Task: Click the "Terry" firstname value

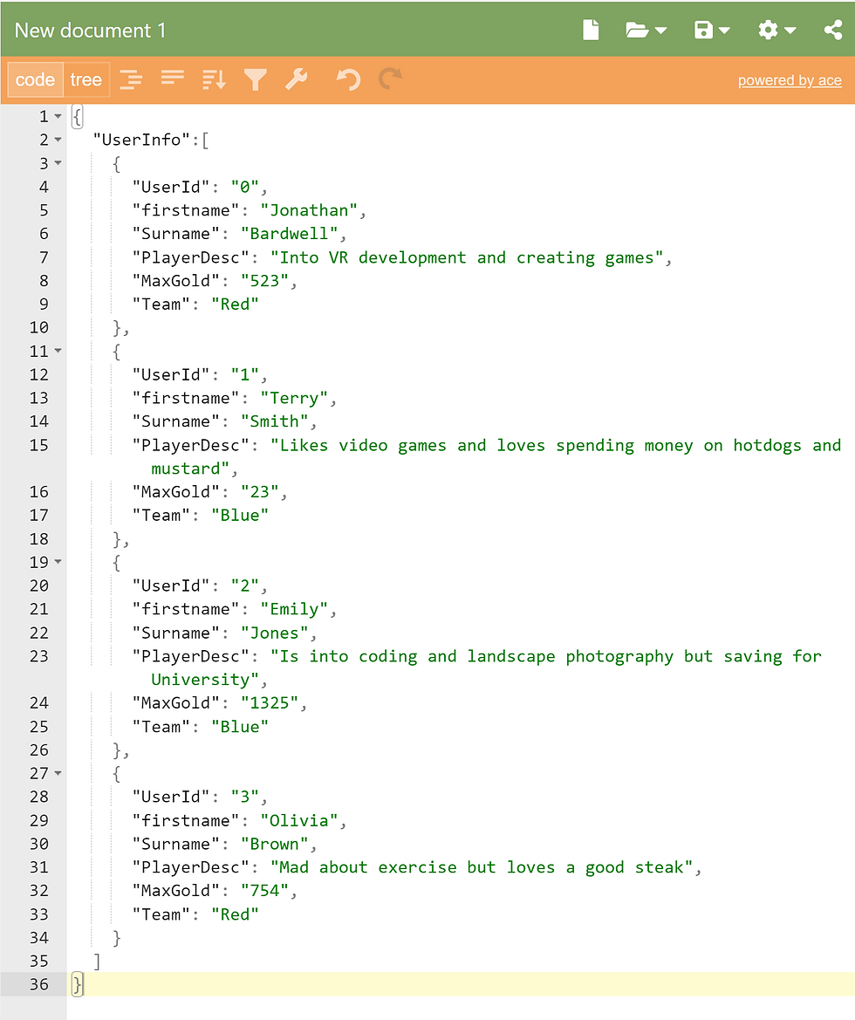Action: [294, 398]
